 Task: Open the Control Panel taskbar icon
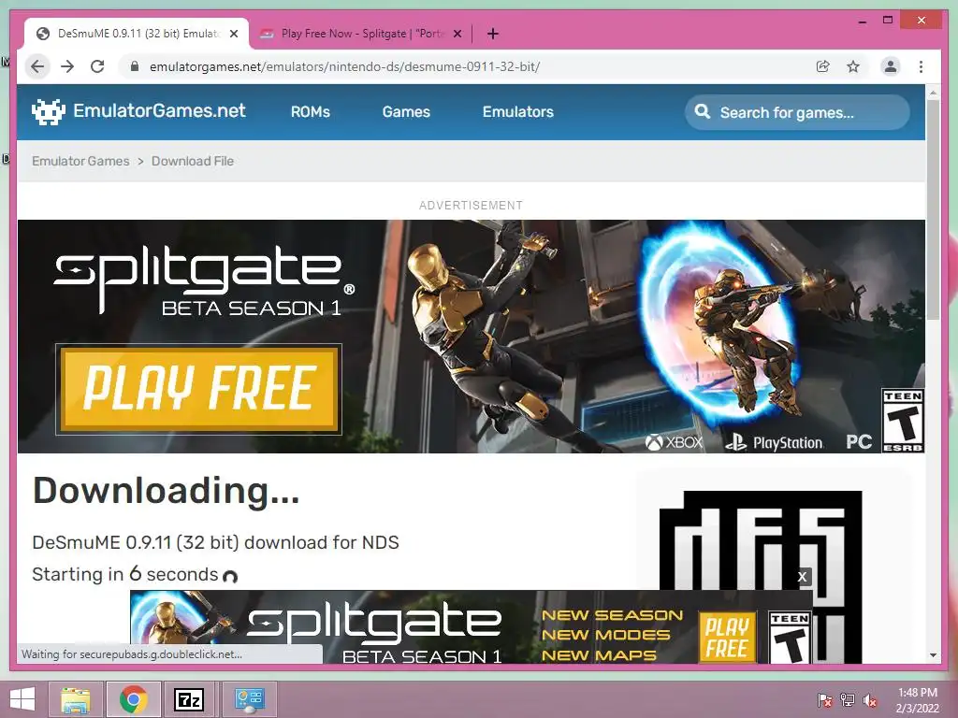pos(249,699)
